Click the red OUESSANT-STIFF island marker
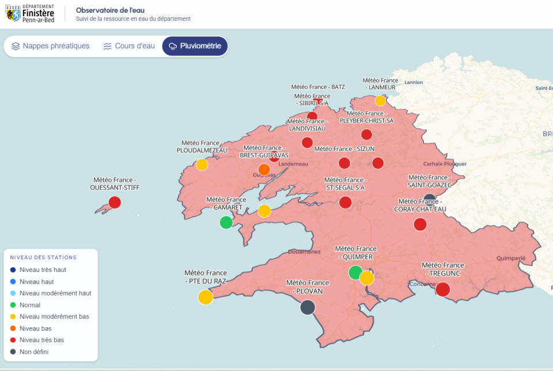553x371 pixels. tap(115, 202)
